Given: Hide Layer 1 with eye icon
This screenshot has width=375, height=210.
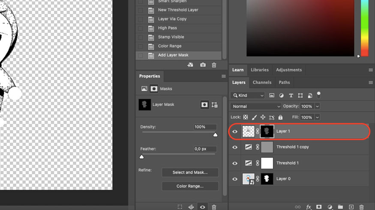Looking at the screenshot, I should (235, 131).
